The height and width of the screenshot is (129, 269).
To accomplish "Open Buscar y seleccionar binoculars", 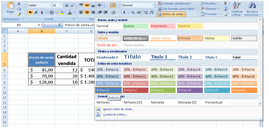I will [x=252, y=9].
